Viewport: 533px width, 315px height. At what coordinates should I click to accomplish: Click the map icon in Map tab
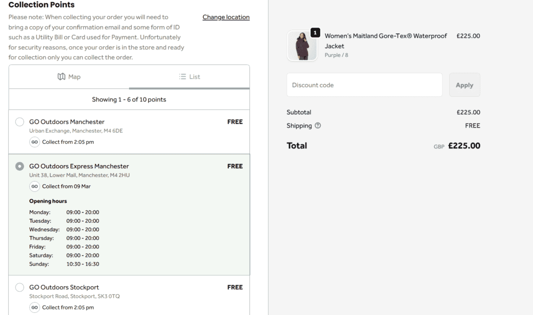61,77
